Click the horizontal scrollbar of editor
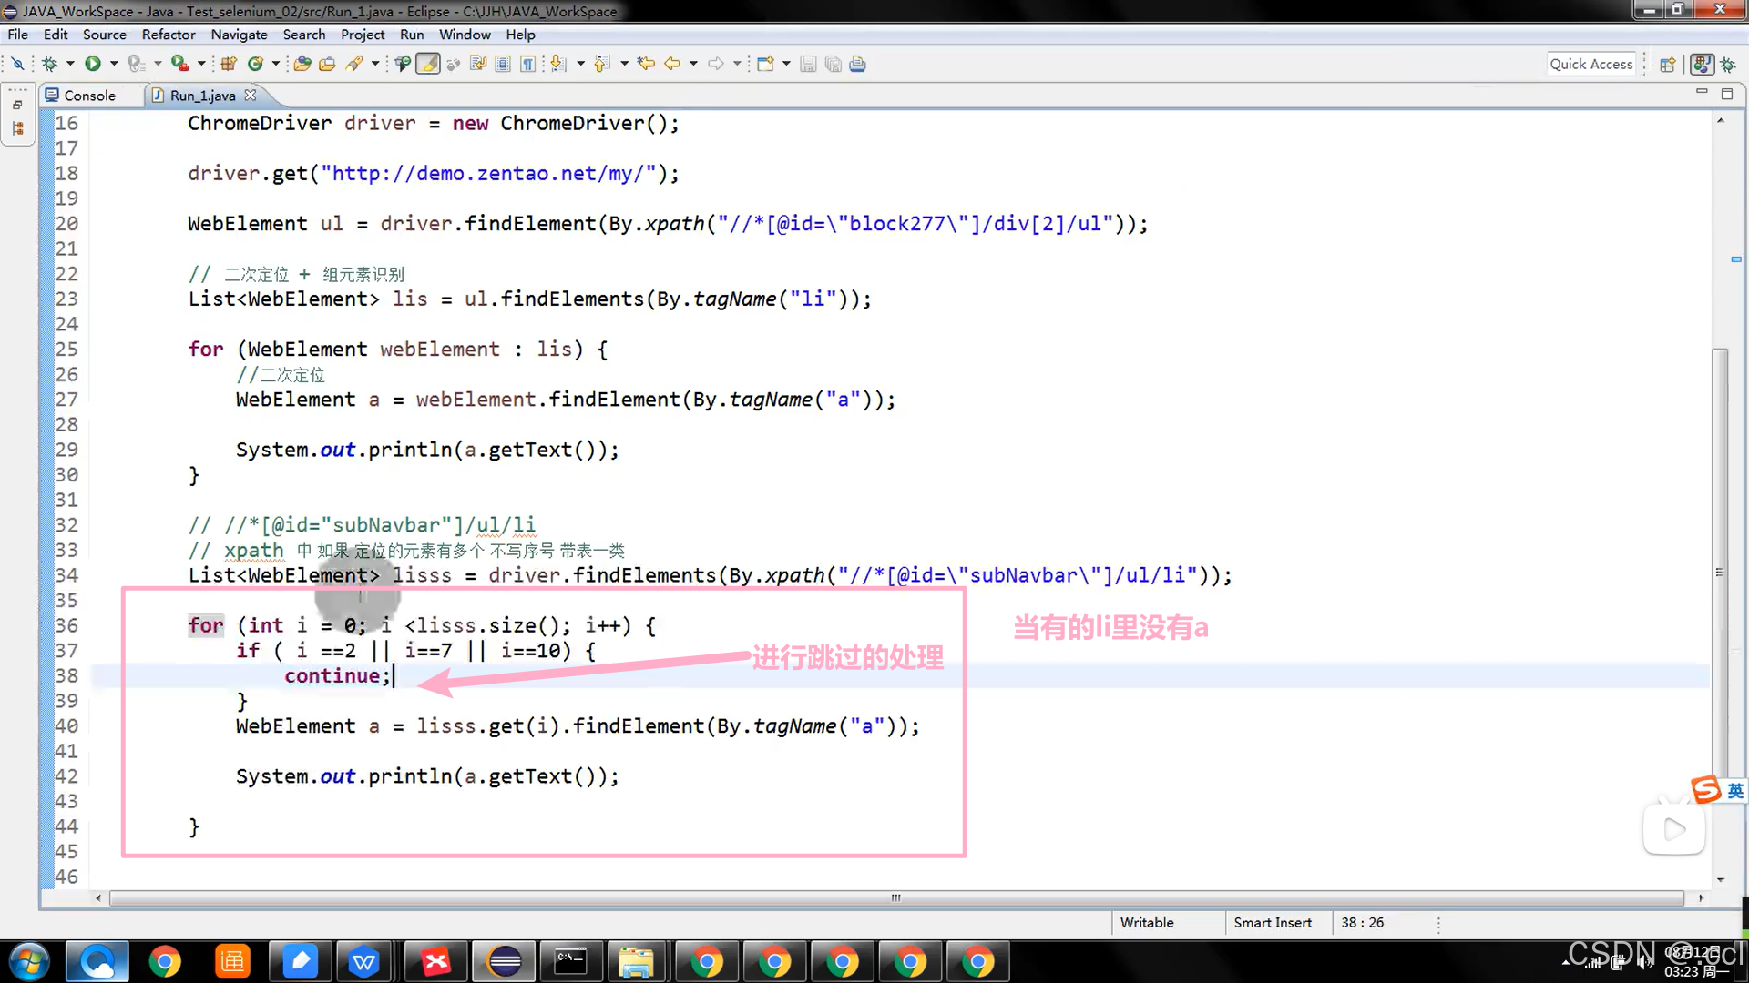 tap(895, 897)
